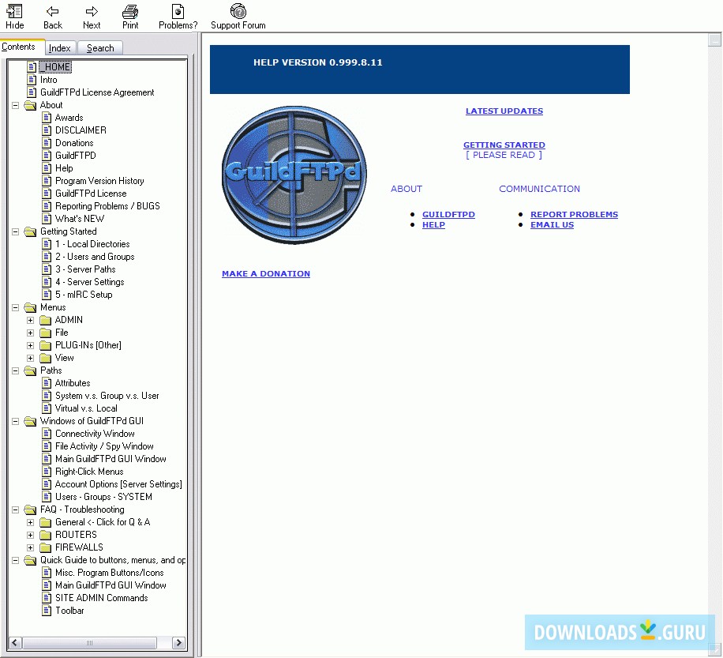Go back using the Back arrow

[53, 12]
